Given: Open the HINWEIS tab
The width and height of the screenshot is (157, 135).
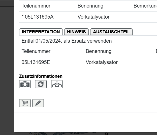Looking at the screenshot, I should [76, 32].
